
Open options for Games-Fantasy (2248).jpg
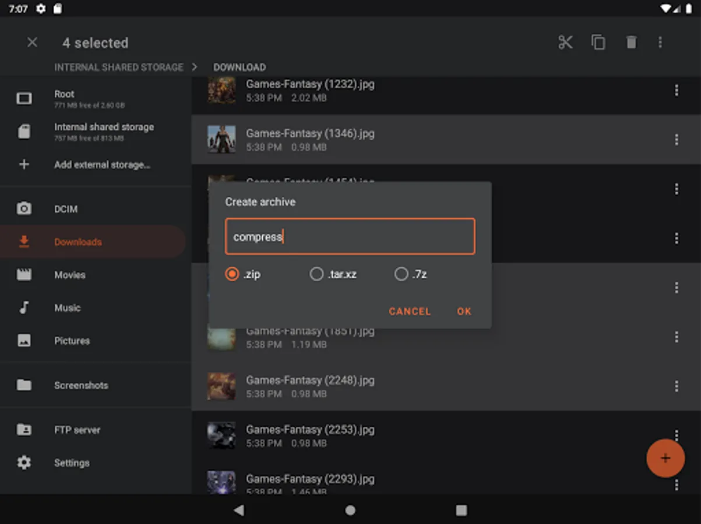point(676,386)
